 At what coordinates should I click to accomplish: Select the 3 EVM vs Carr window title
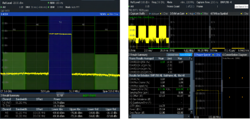tap(177, 14)
